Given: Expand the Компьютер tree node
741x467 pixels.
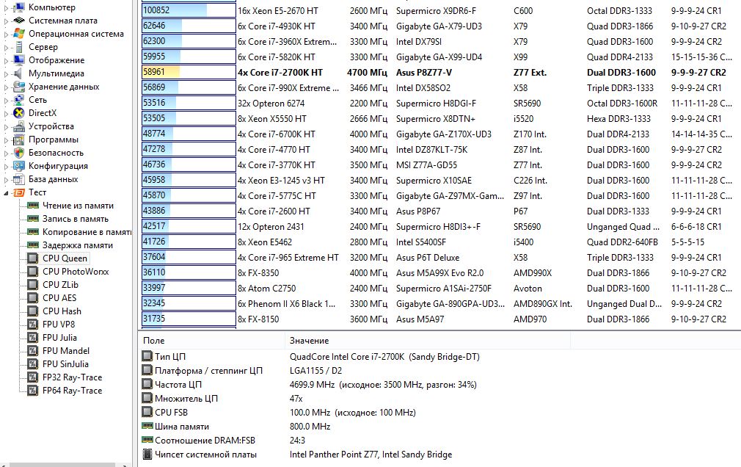Looking at the screenshot, I should pyautogui.click(x=6, y=7).
